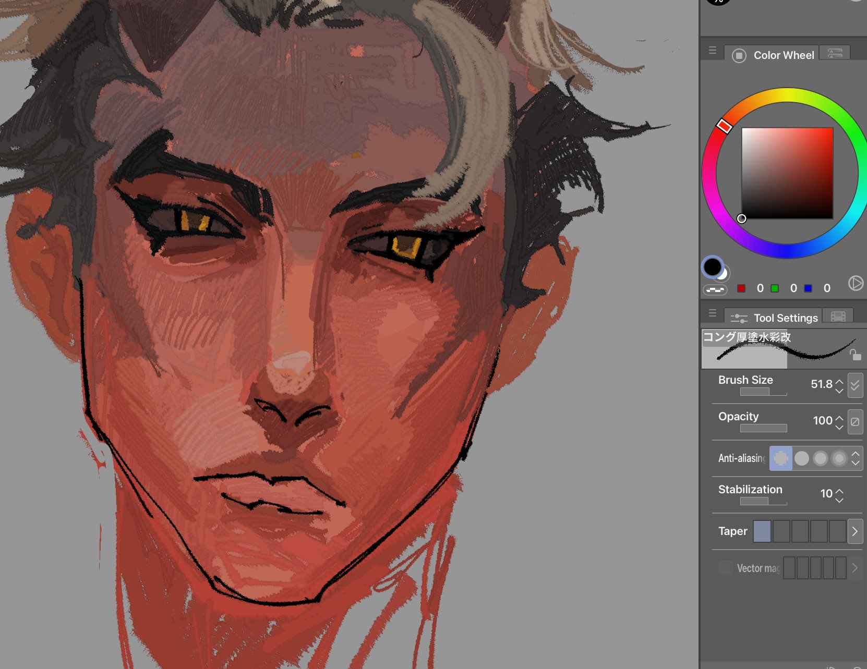Expand Vector magnet options arrow
Screen dimensions: 867x669
[x=855, y=568]
